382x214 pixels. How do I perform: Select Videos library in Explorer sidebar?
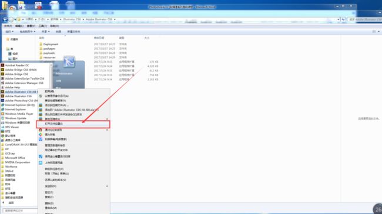13,54
